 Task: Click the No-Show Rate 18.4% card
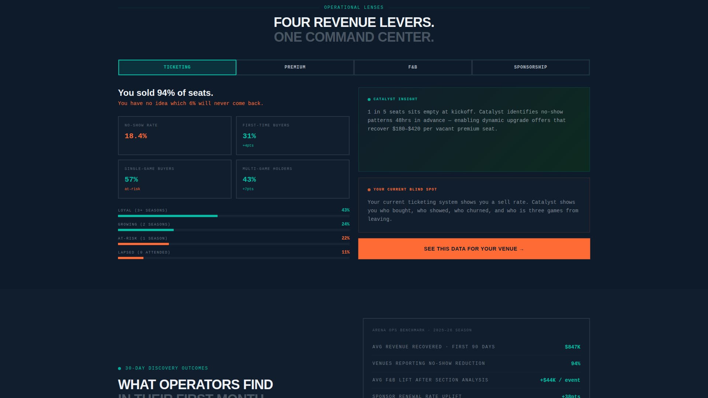click(x=175, y=136)
